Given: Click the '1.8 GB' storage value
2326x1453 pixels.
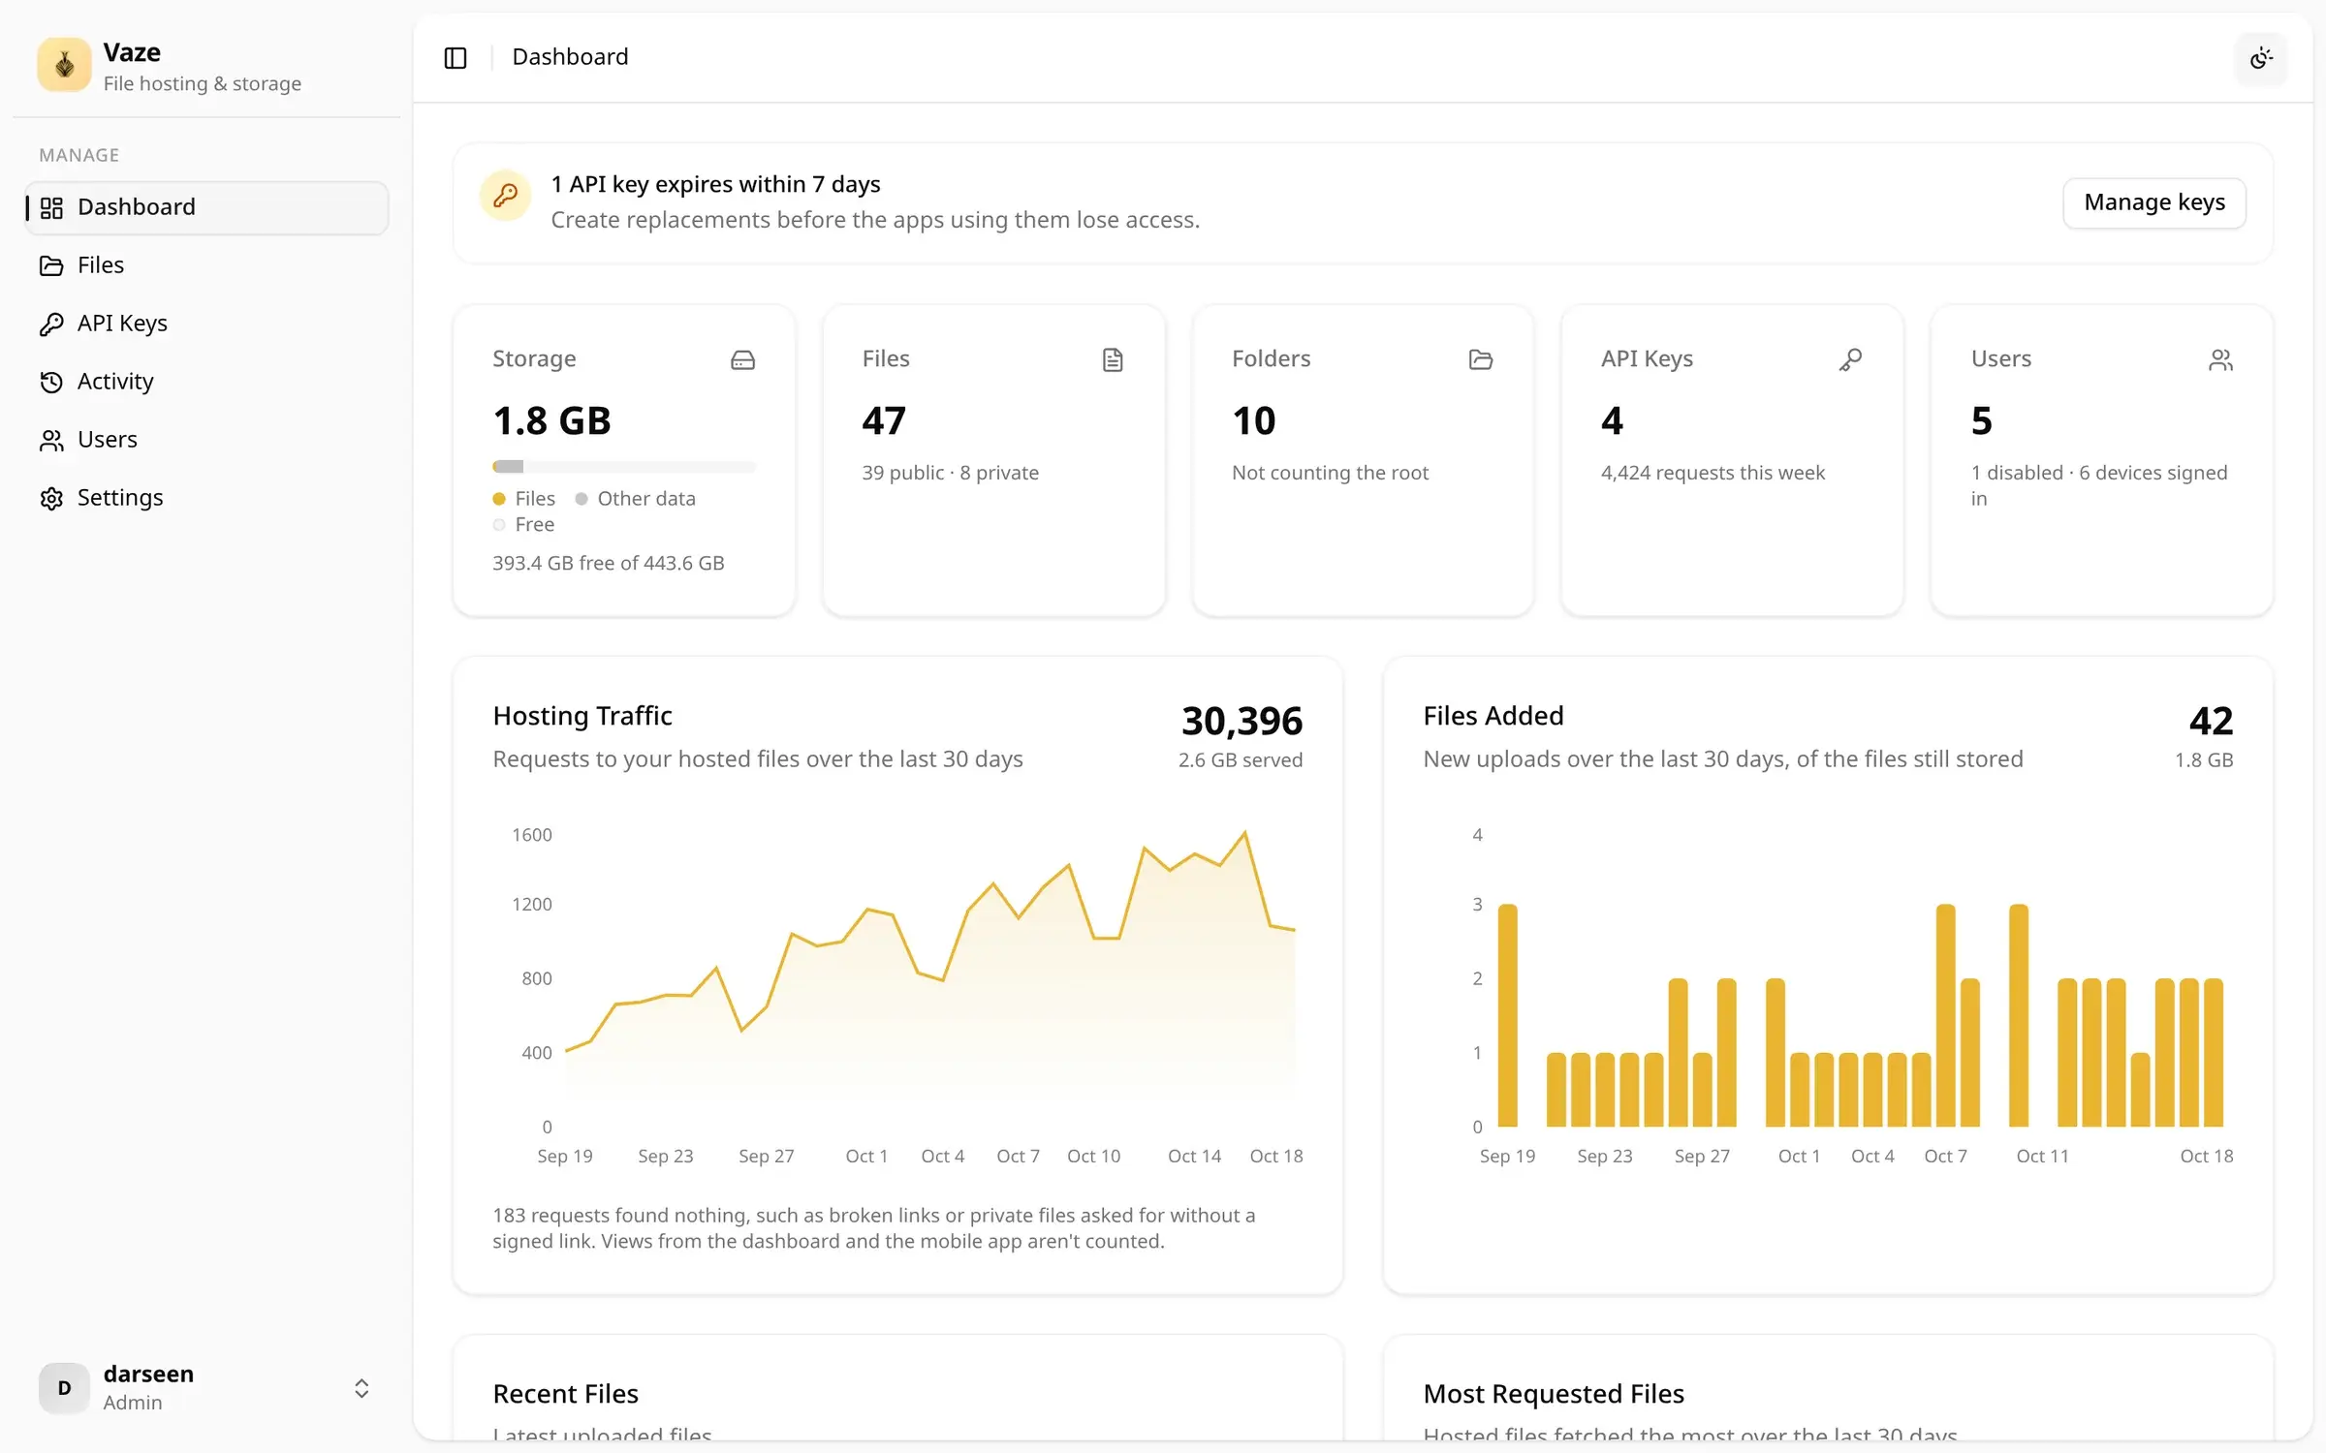Looking at the screenshot, I should (551, 420).
